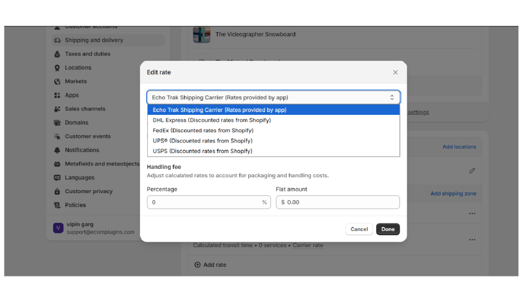Click the Locations pin icon
Screen dimensions: 519x304
(x=57, y=68)
